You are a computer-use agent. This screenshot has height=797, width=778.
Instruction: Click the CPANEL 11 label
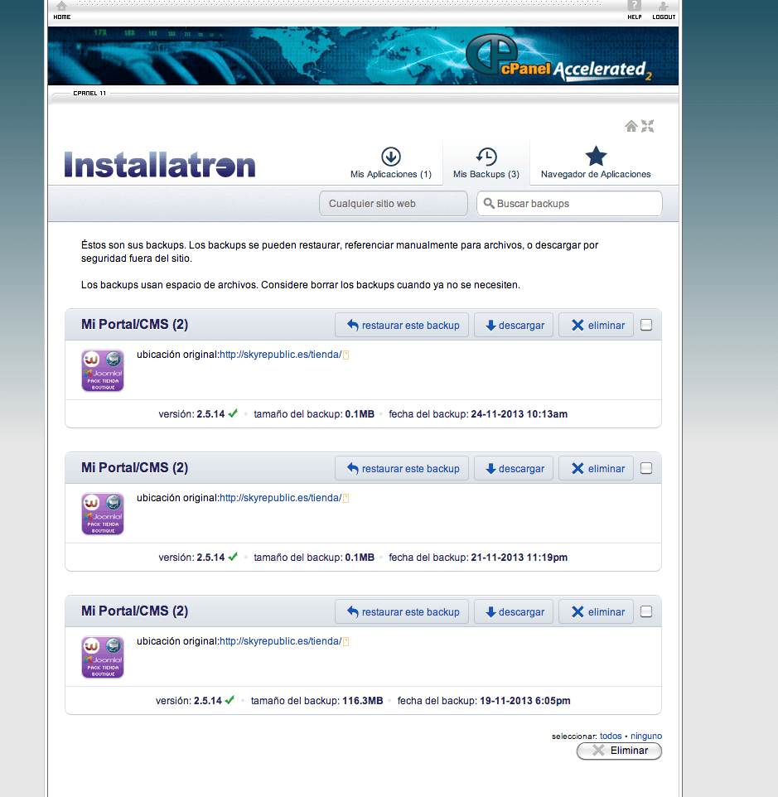pos(89,93)
